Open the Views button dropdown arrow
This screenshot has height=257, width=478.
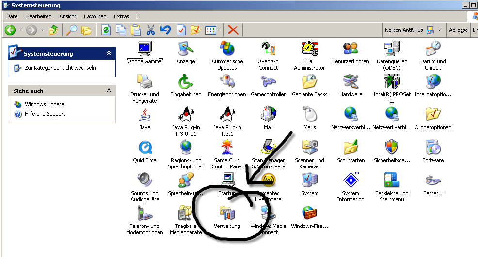(219, 30)
